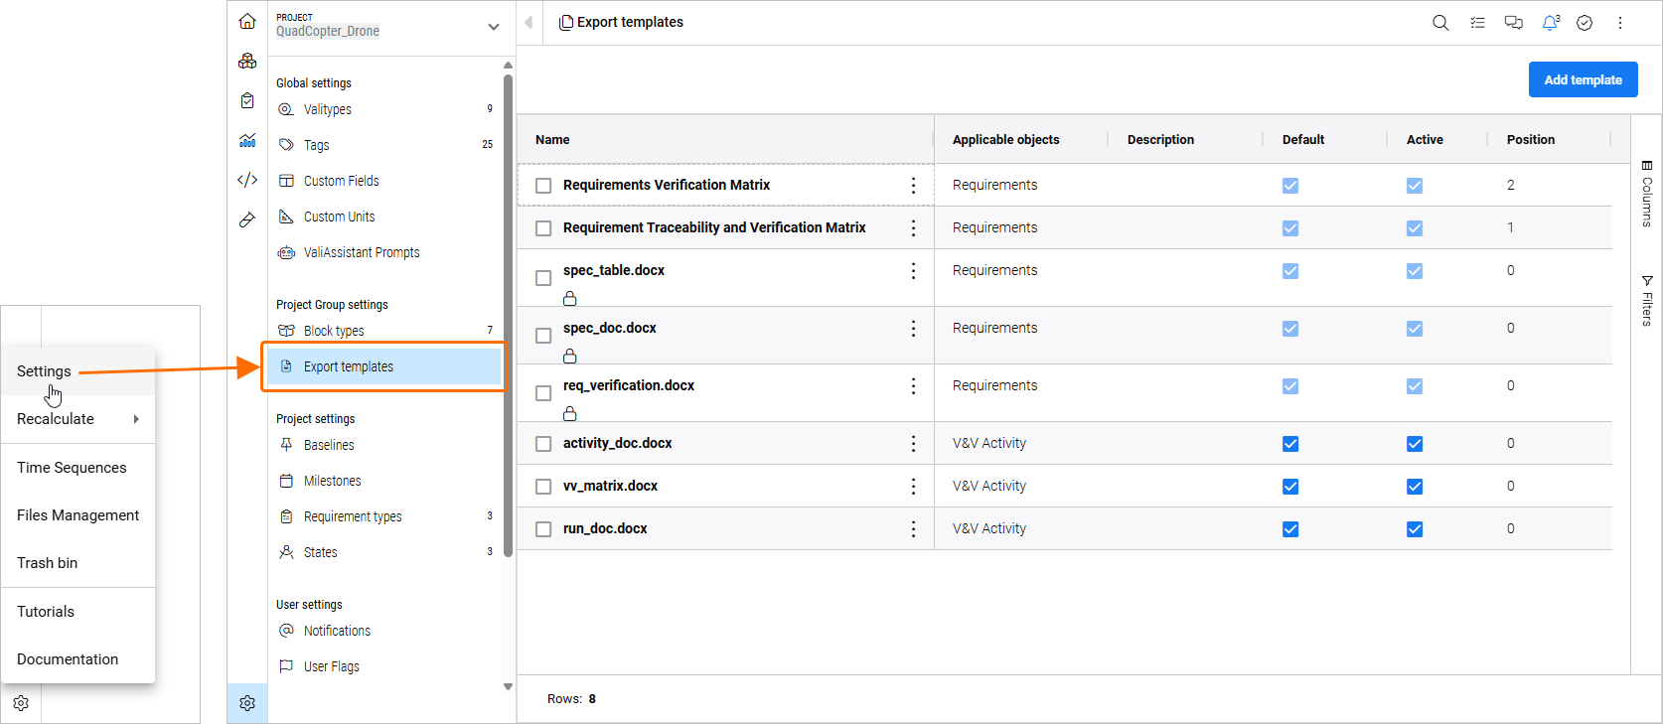Open the comments chat icon

pos(1514,23)
